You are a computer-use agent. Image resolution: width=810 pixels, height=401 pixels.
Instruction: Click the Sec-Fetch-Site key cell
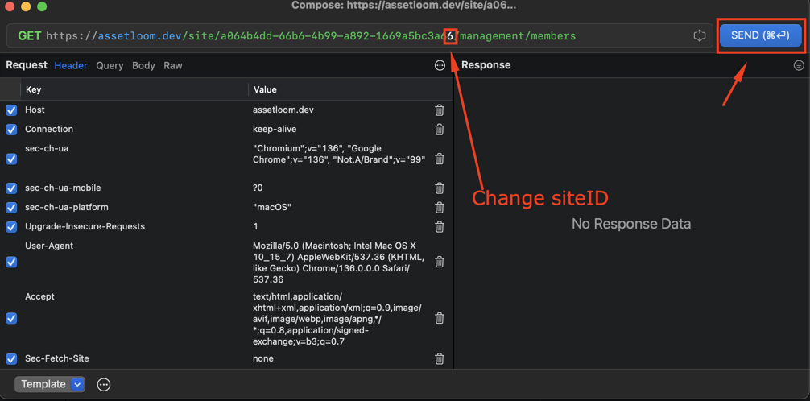pyautogui.click(x=57, y=358)
